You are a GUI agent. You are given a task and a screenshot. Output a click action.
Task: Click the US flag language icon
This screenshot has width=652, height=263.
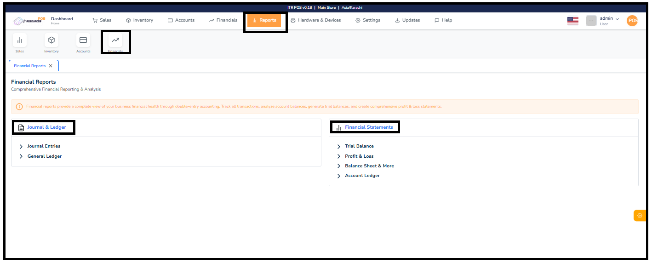(x=573, y=20)
